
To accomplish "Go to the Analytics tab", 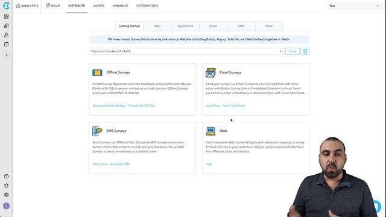I will pyautogui.click(x=27, y=5).
